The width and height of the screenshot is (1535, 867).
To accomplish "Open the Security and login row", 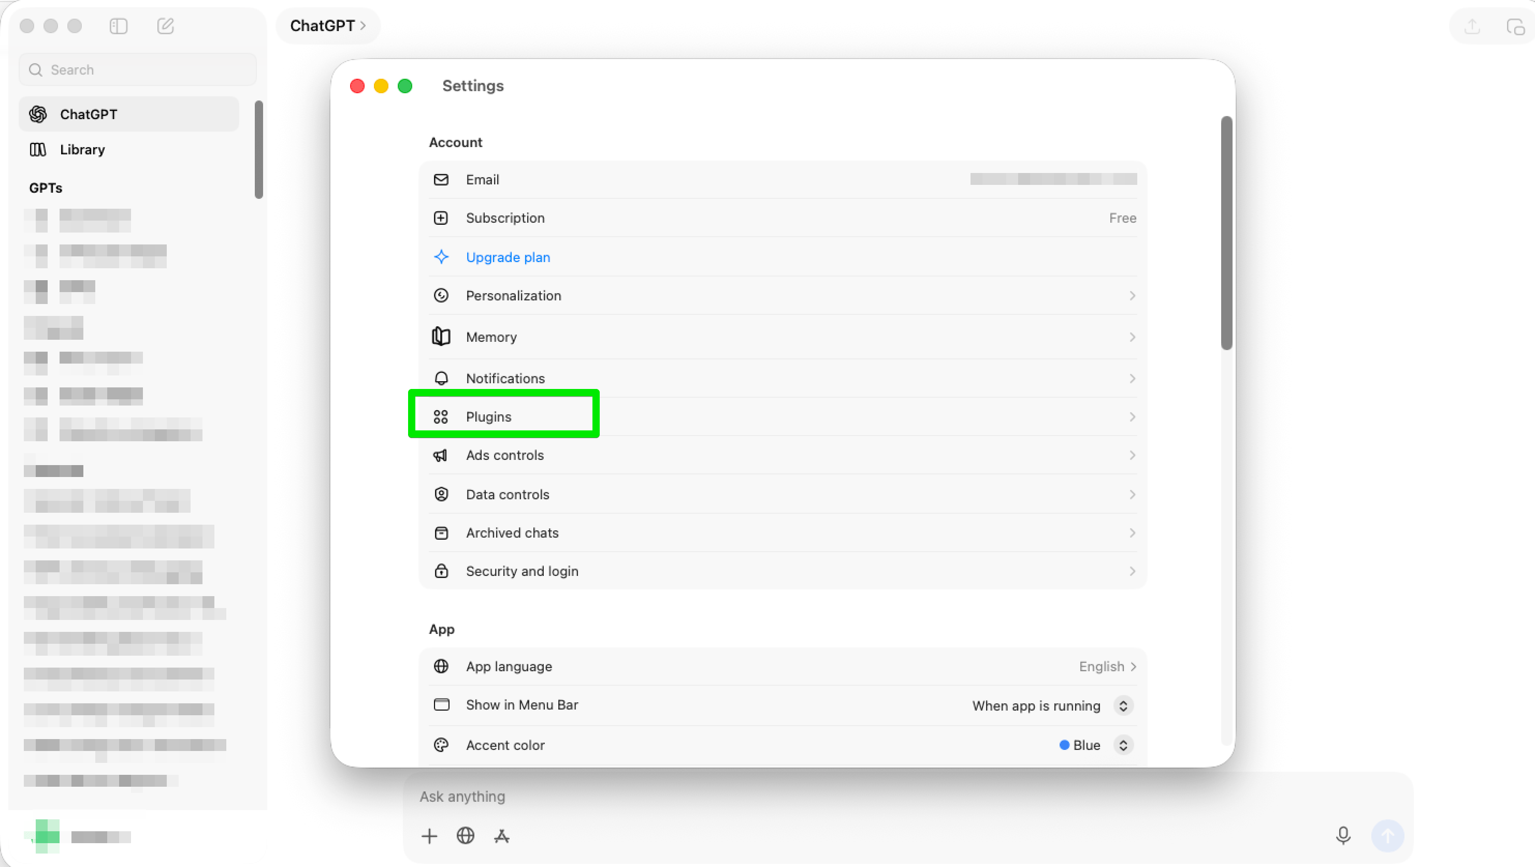I will pyautogui.click(x=783, y=571).
